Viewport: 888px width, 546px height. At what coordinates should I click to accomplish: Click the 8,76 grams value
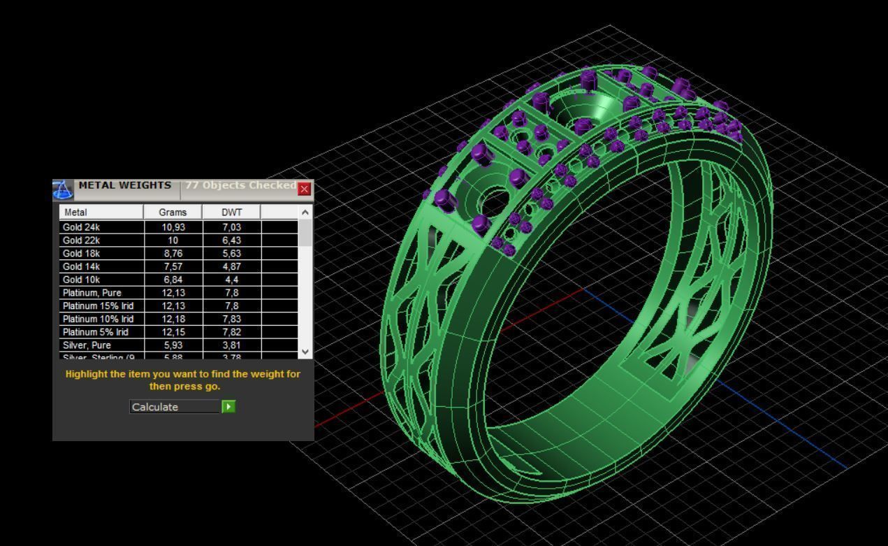coord(173,253)
